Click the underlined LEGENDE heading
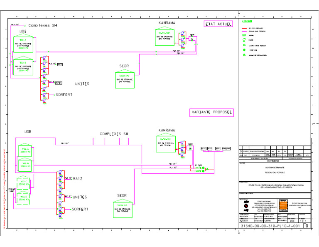Viewport: 319px width, 247px height. coord(247,21)
